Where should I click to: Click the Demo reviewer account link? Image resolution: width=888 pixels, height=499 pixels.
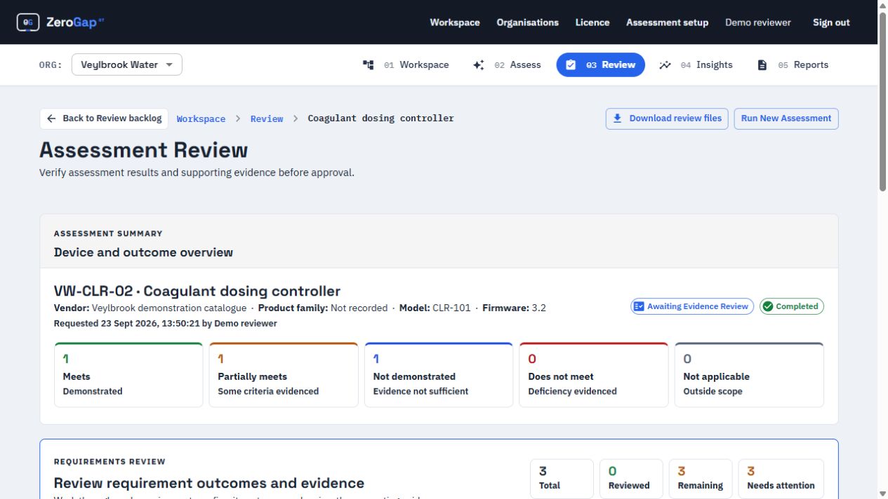coord(758,22)
